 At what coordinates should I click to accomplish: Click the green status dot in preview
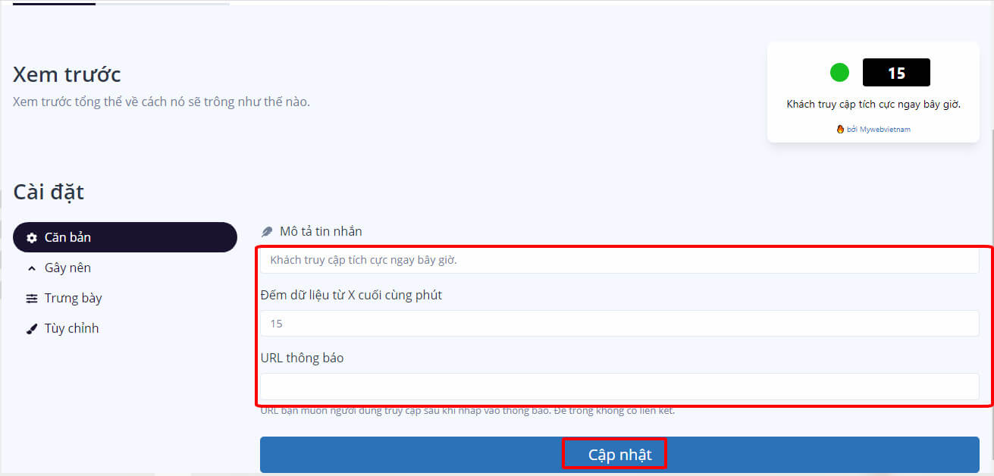839,73
